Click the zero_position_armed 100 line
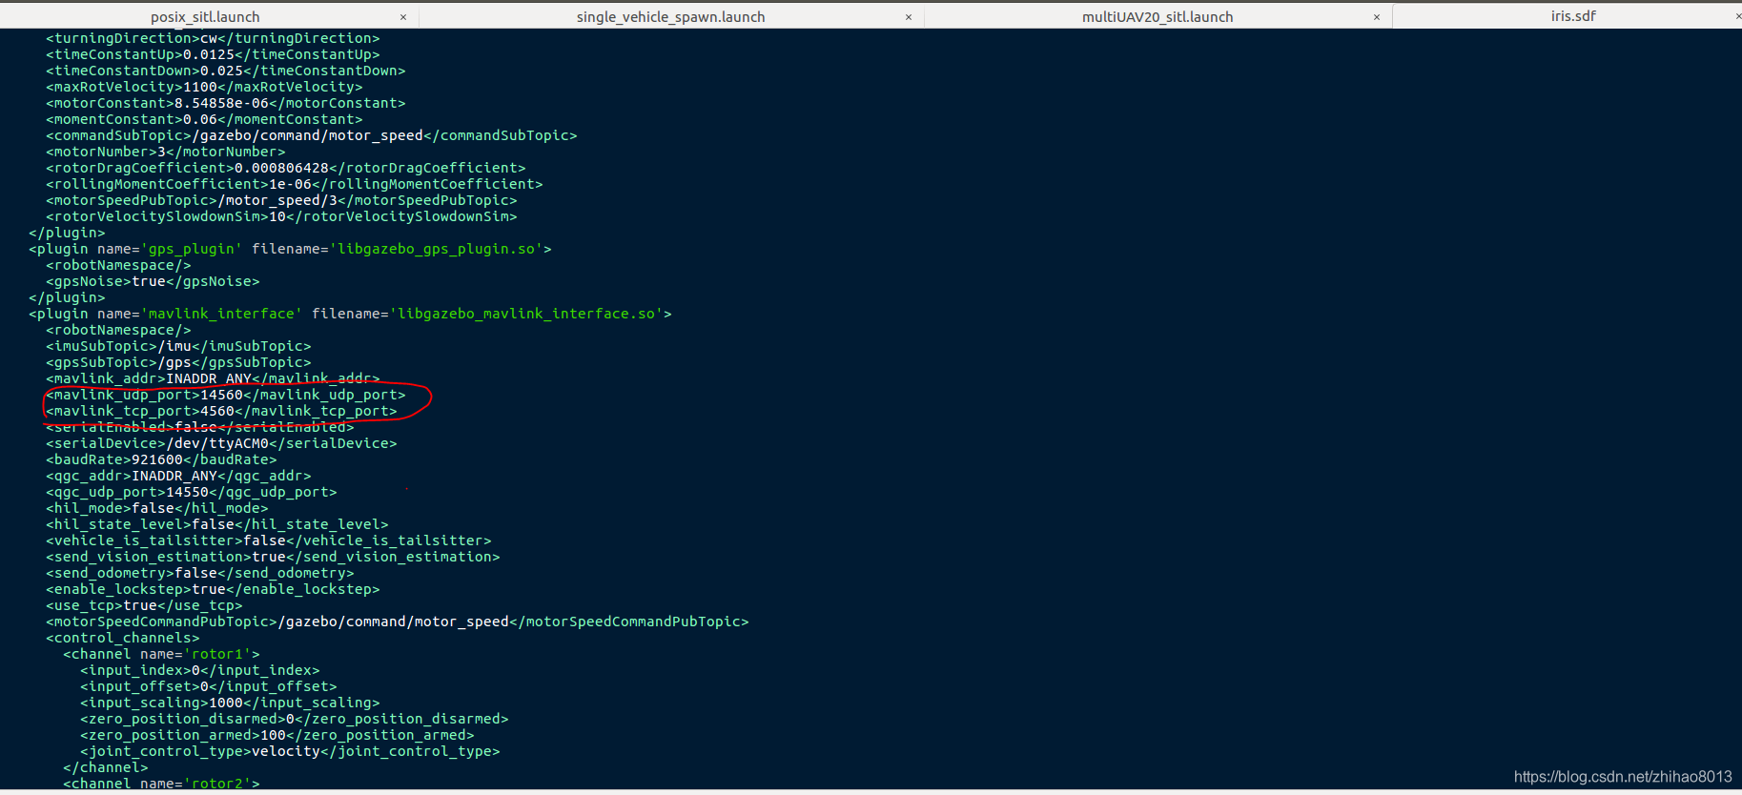Viewport: 1742px width, 795px height. 277,735
